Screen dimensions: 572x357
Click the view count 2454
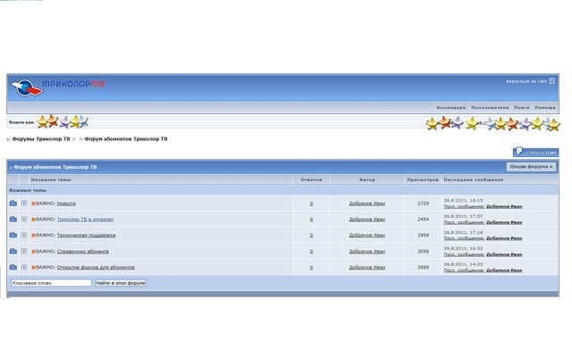click(x=423, y=220)
